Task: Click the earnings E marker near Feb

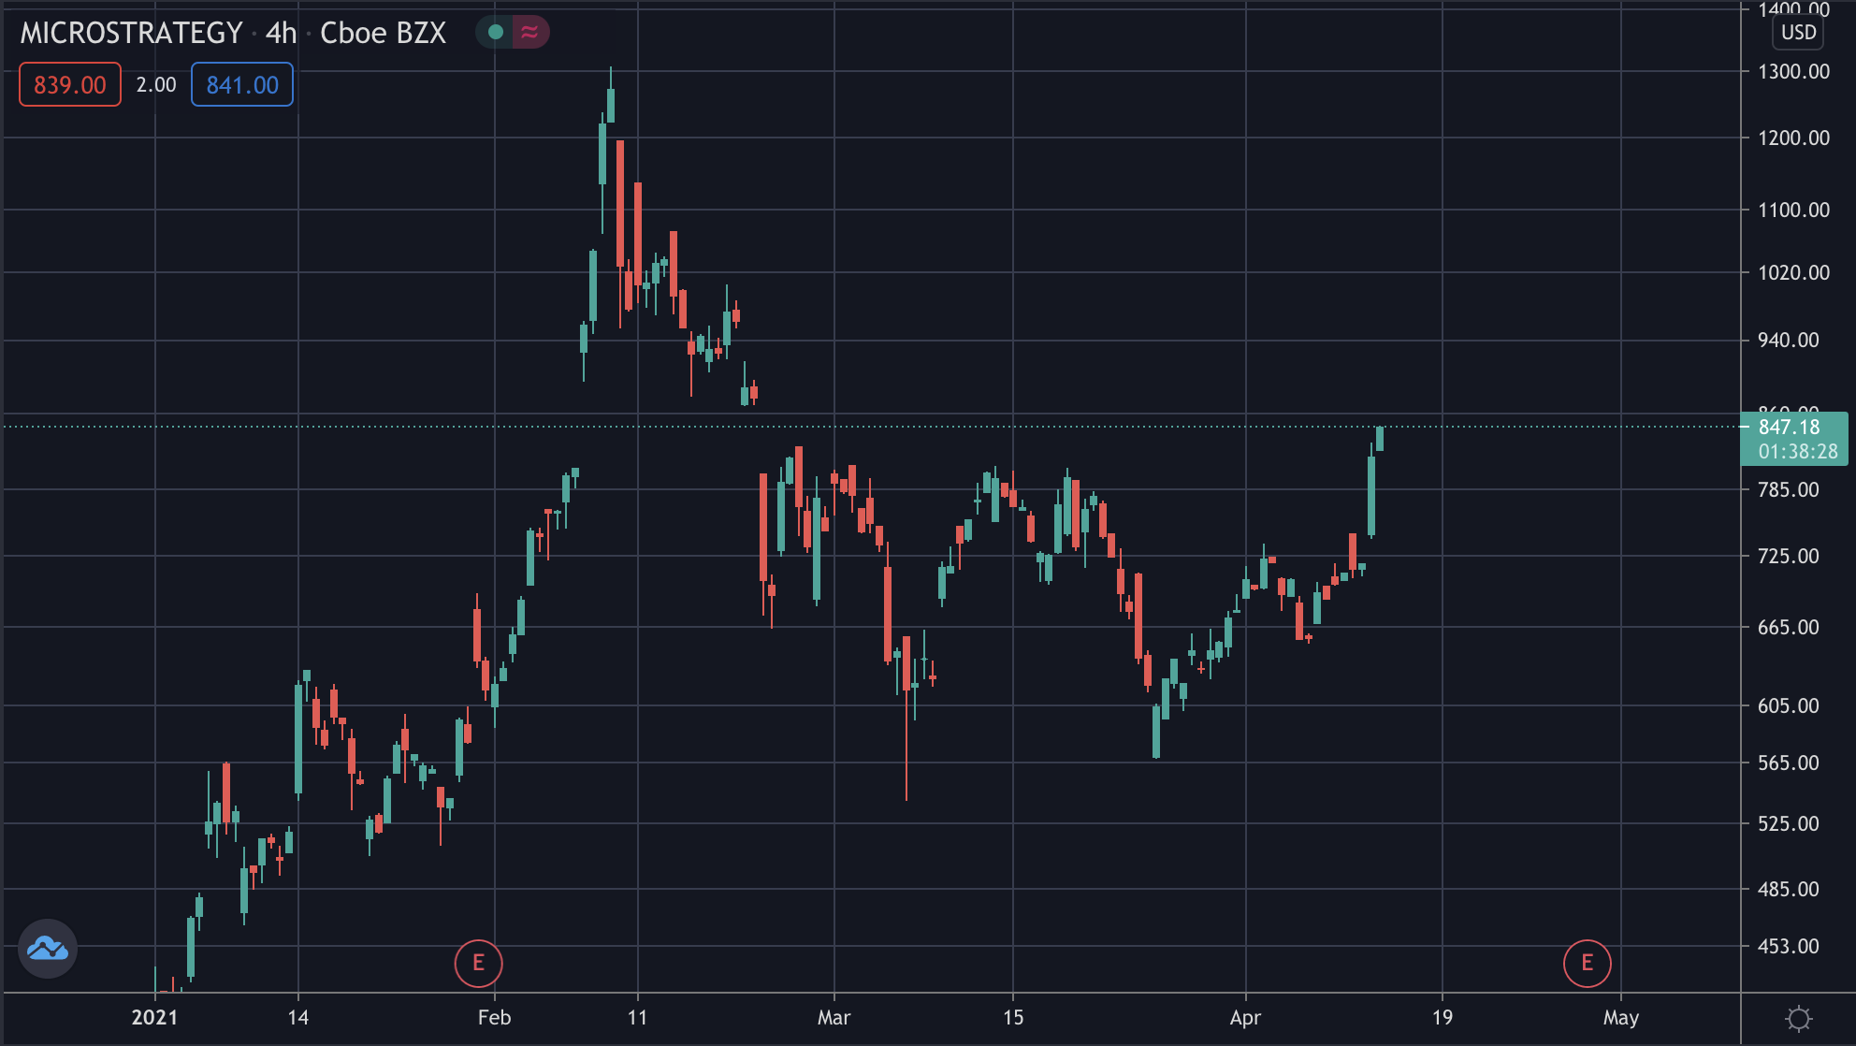Action: [479, 963]
